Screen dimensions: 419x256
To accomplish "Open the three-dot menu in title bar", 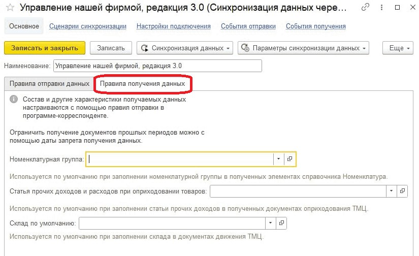I will coord(381,8).
